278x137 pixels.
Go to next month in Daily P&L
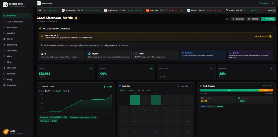pyautogui.click(x=191, y=86)
